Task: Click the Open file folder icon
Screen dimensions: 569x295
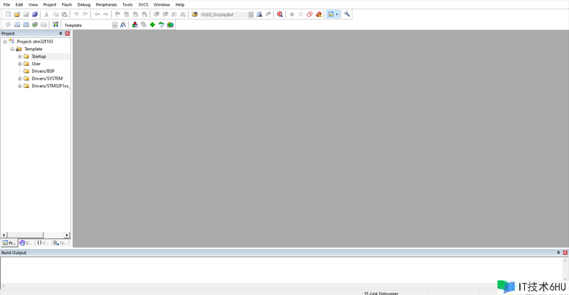Action: click(17, 14)
